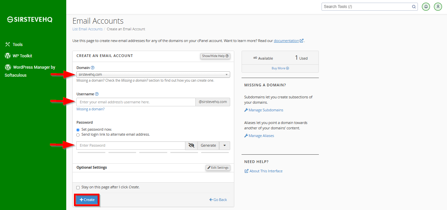The width and height of the screenshot is (447, 210).
Task: Click the search magnifier icon
Action: [x=414, y=6]
